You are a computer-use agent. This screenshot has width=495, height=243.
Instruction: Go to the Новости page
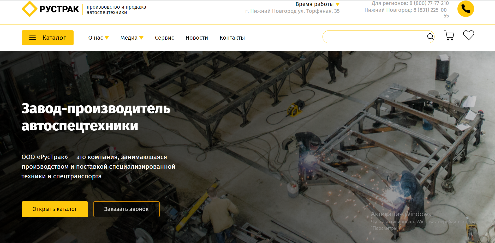197,38
